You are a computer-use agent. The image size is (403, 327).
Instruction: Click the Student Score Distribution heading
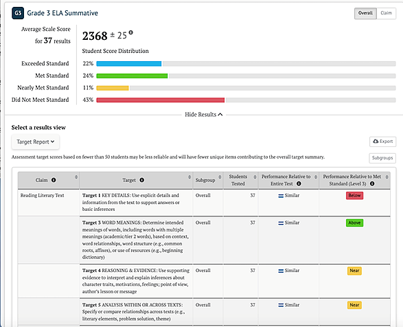pyautogui.click(x=115, y=51)
